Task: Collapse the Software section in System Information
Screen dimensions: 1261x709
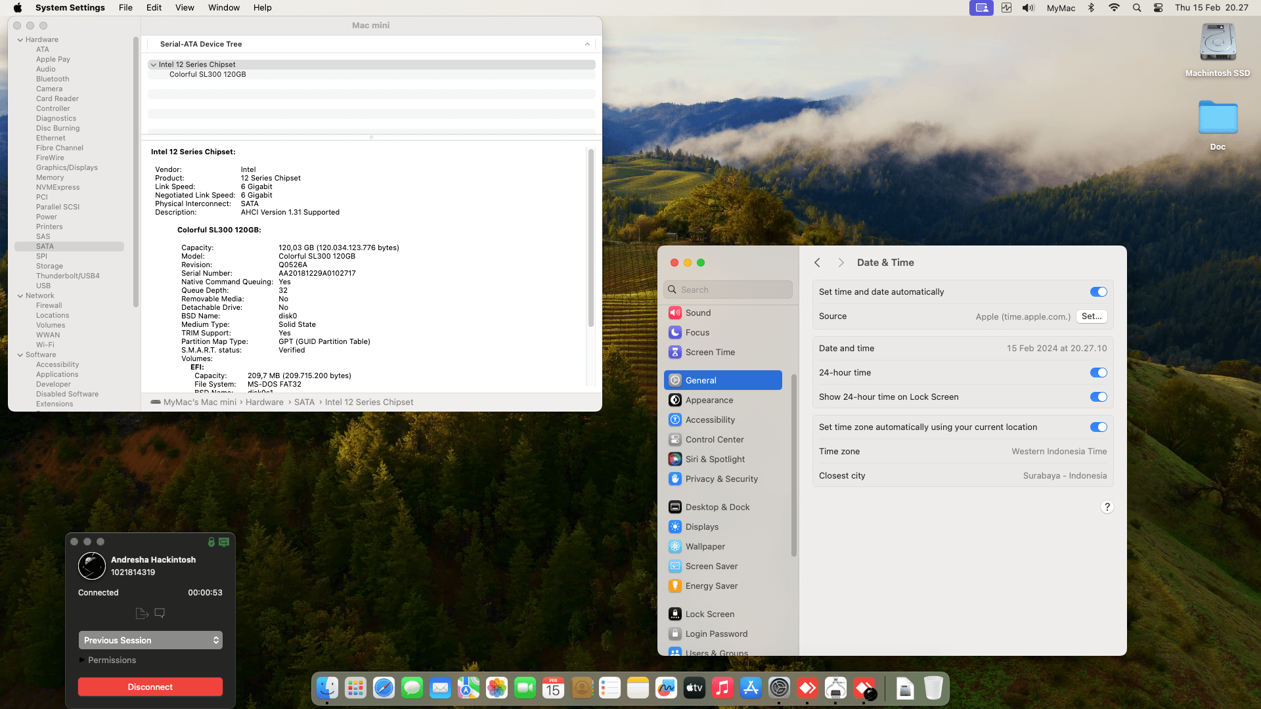Action: point(20,355)
